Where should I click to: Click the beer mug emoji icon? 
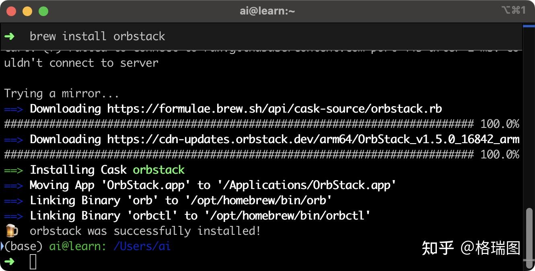pos(11,231)
